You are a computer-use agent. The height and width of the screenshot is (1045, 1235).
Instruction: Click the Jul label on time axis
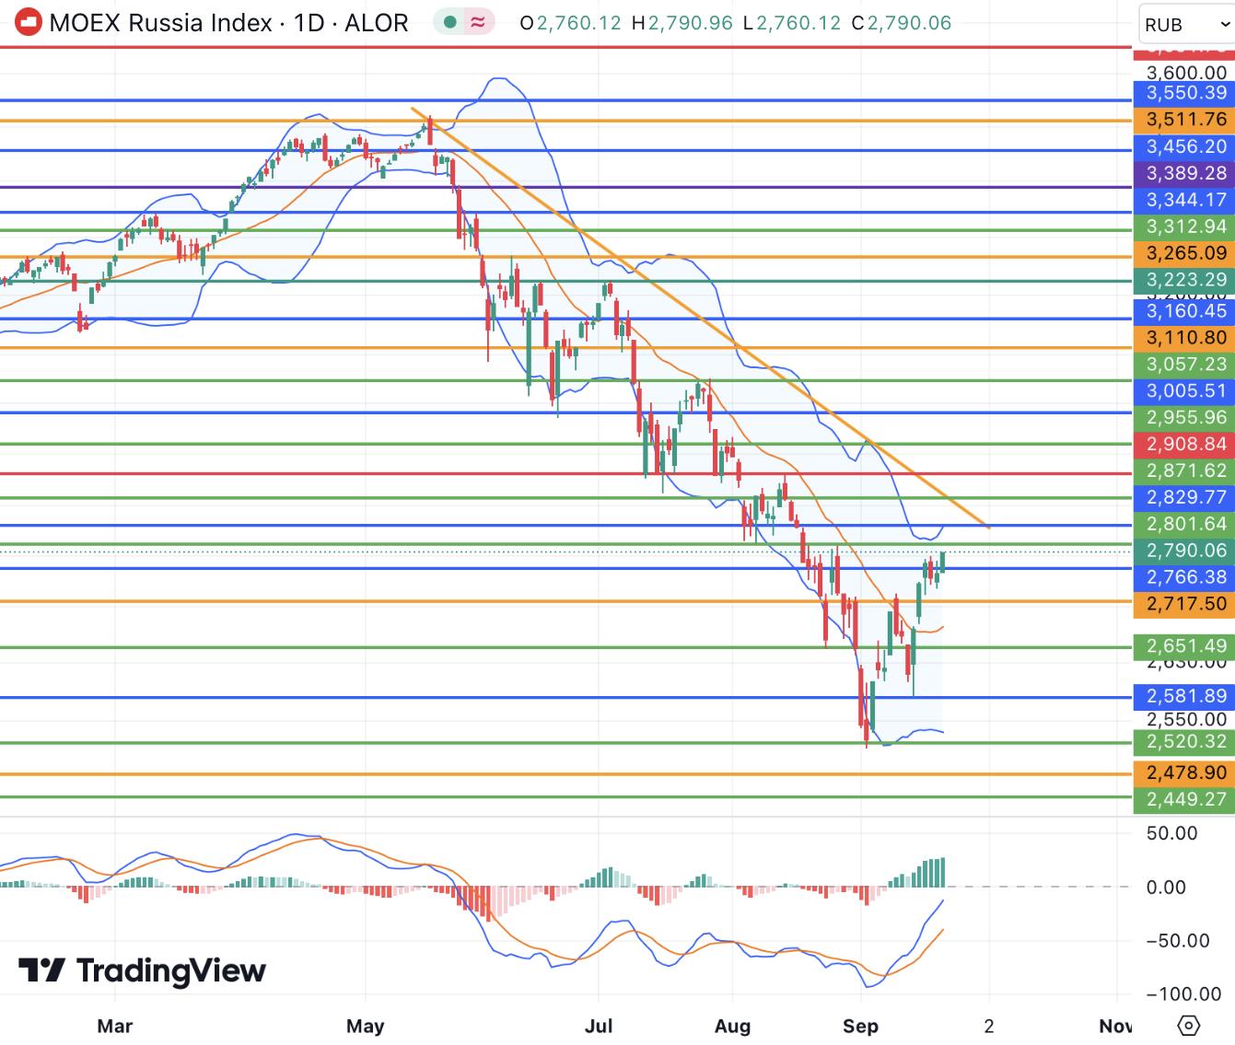point(599,1026)
